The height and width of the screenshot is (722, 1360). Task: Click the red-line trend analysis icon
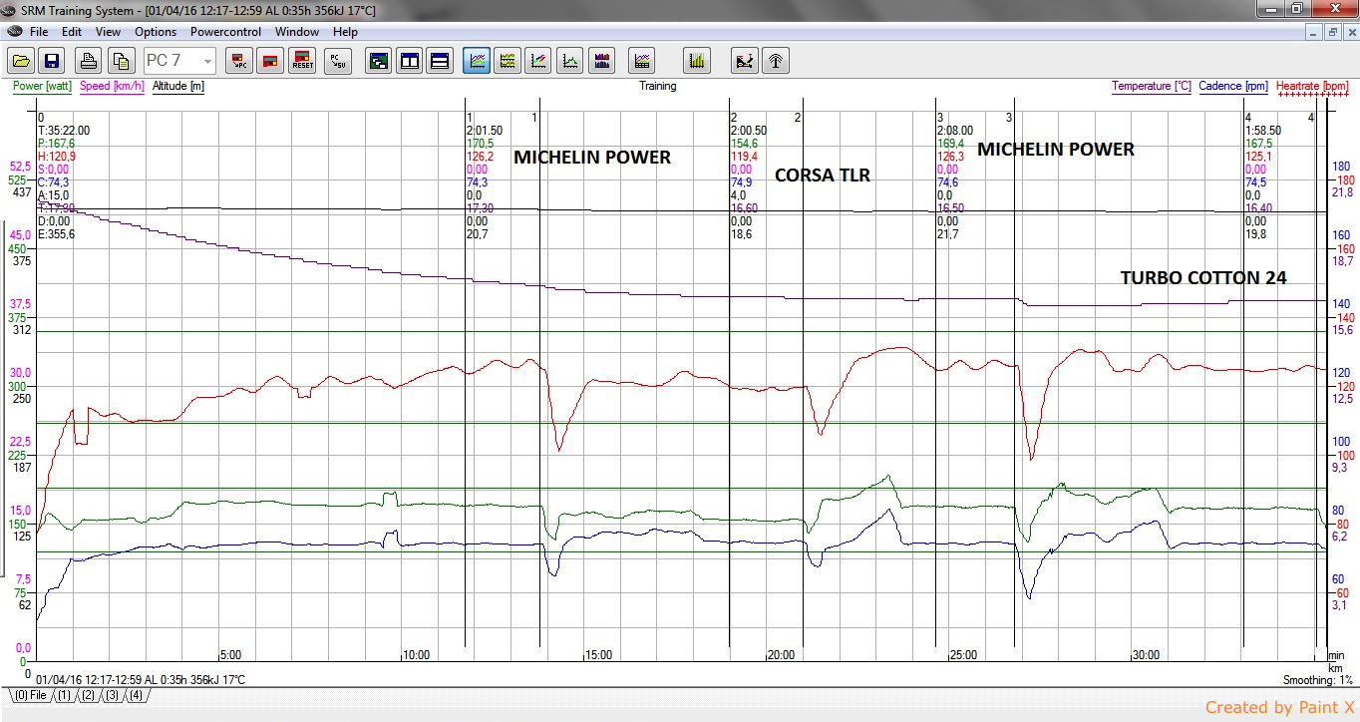(744, 61)
